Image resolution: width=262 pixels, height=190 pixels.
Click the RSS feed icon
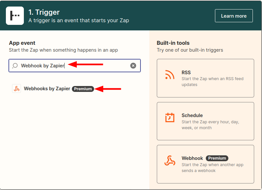coord(170,75)
